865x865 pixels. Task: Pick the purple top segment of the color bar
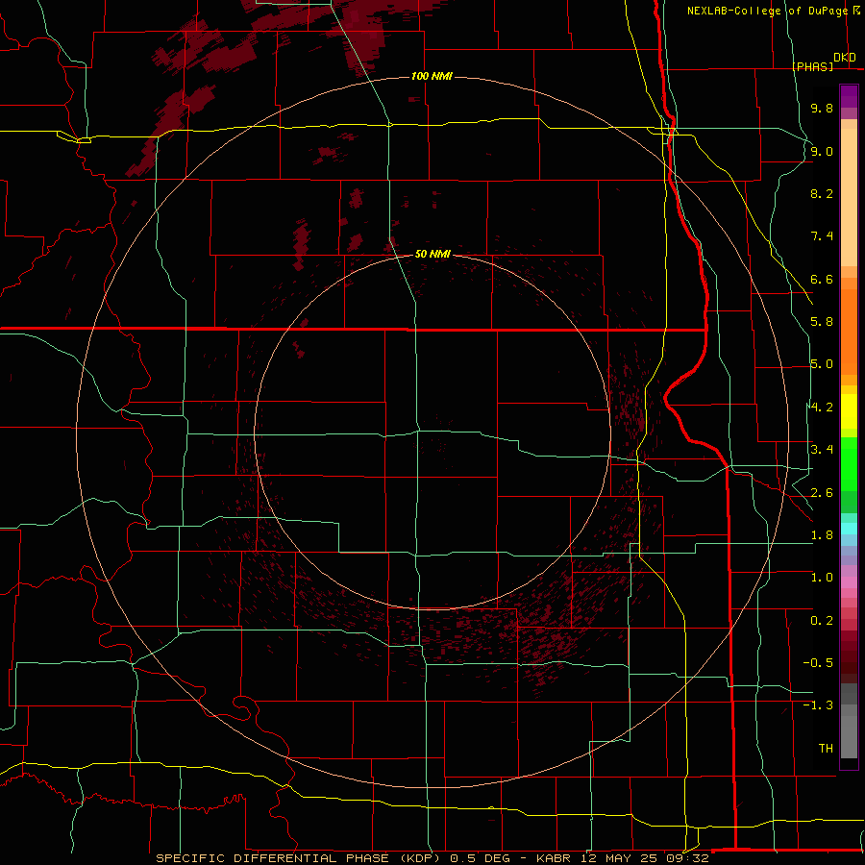[849, 96]
